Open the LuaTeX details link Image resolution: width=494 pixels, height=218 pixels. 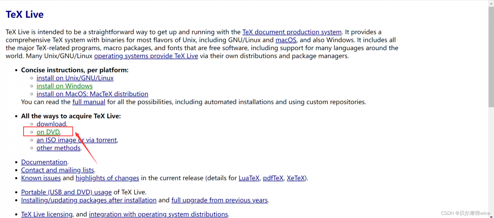249,178
